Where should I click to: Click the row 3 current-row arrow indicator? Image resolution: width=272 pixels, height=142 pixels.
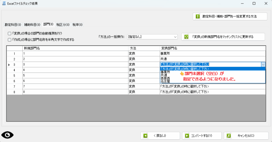click(9, 65)
